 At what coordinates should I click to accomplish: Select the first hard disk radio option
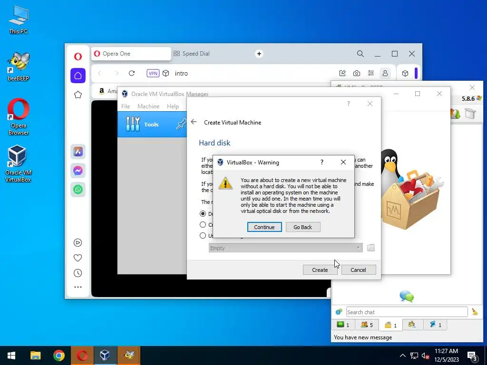[203, 213]
